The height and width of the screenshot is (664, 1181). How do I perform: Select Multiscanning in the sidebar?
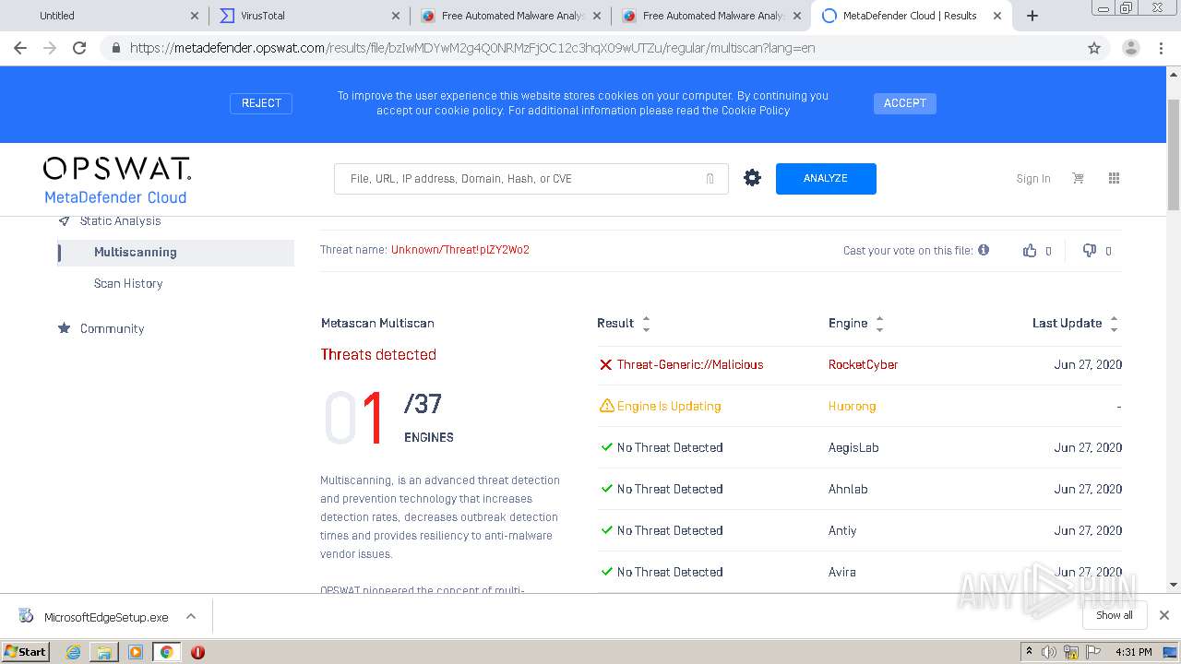point(175,252)
